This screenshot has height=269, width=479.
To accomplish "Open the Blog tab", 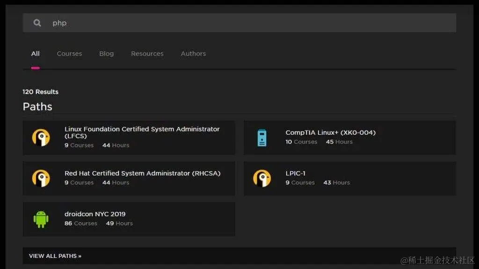I will coord(106,53).
